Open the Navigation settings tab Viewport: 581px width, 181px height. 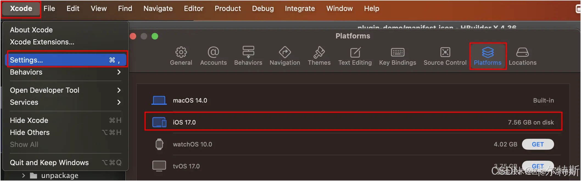click(x=285, y=56)
